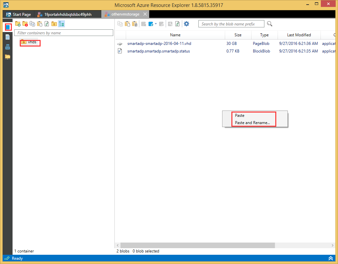Open the File Shares sidebar view
The height and width of the screenshot is (264, 338).
pos(8,56)
